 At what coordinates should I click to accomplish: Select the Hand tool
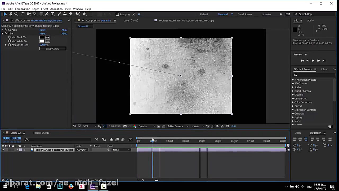[11, 14]
